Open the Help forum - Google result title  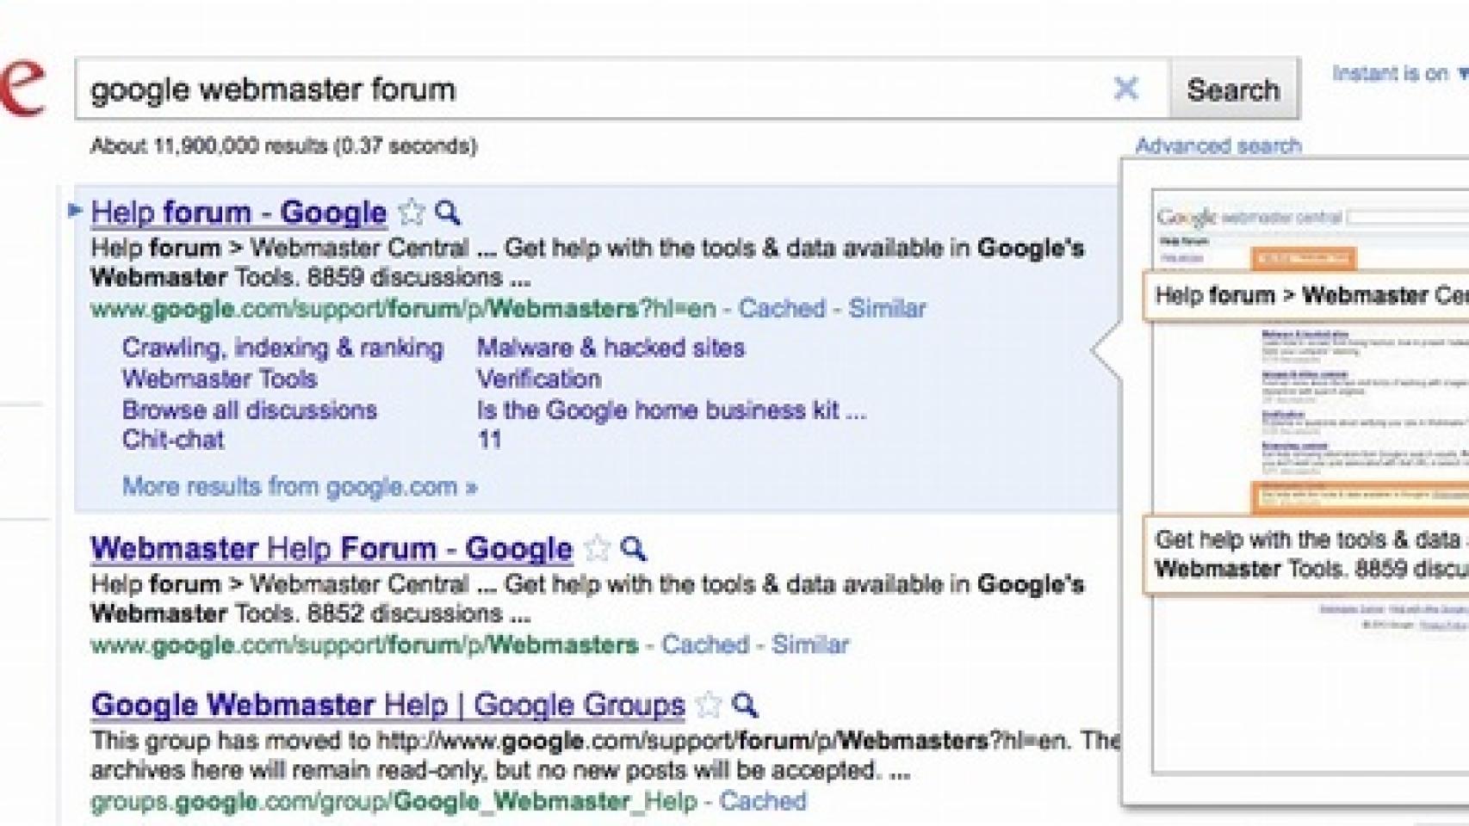239,212
